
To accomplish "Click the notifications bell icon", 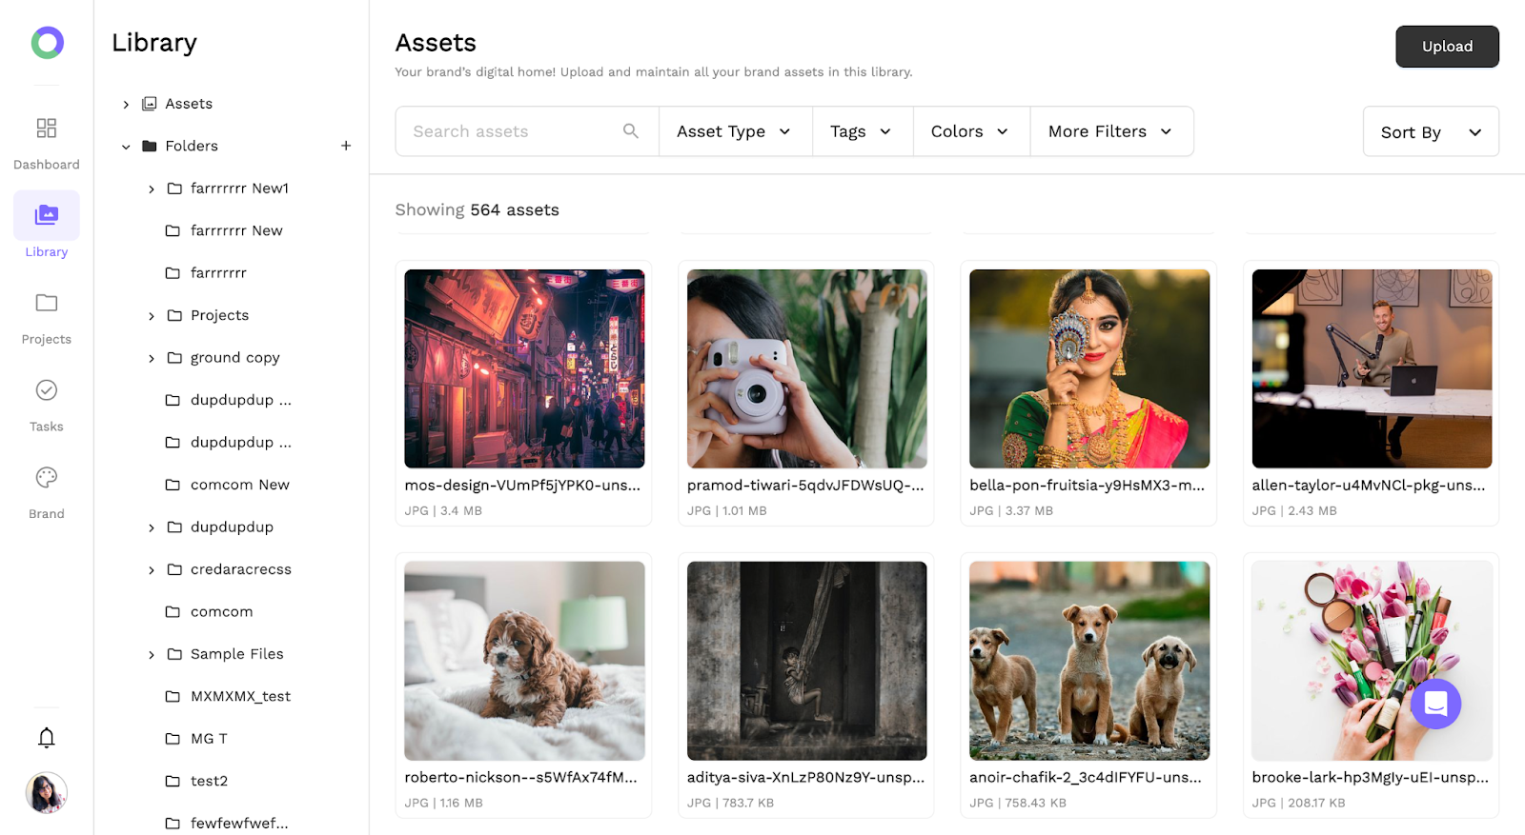I will pos(46,736).
